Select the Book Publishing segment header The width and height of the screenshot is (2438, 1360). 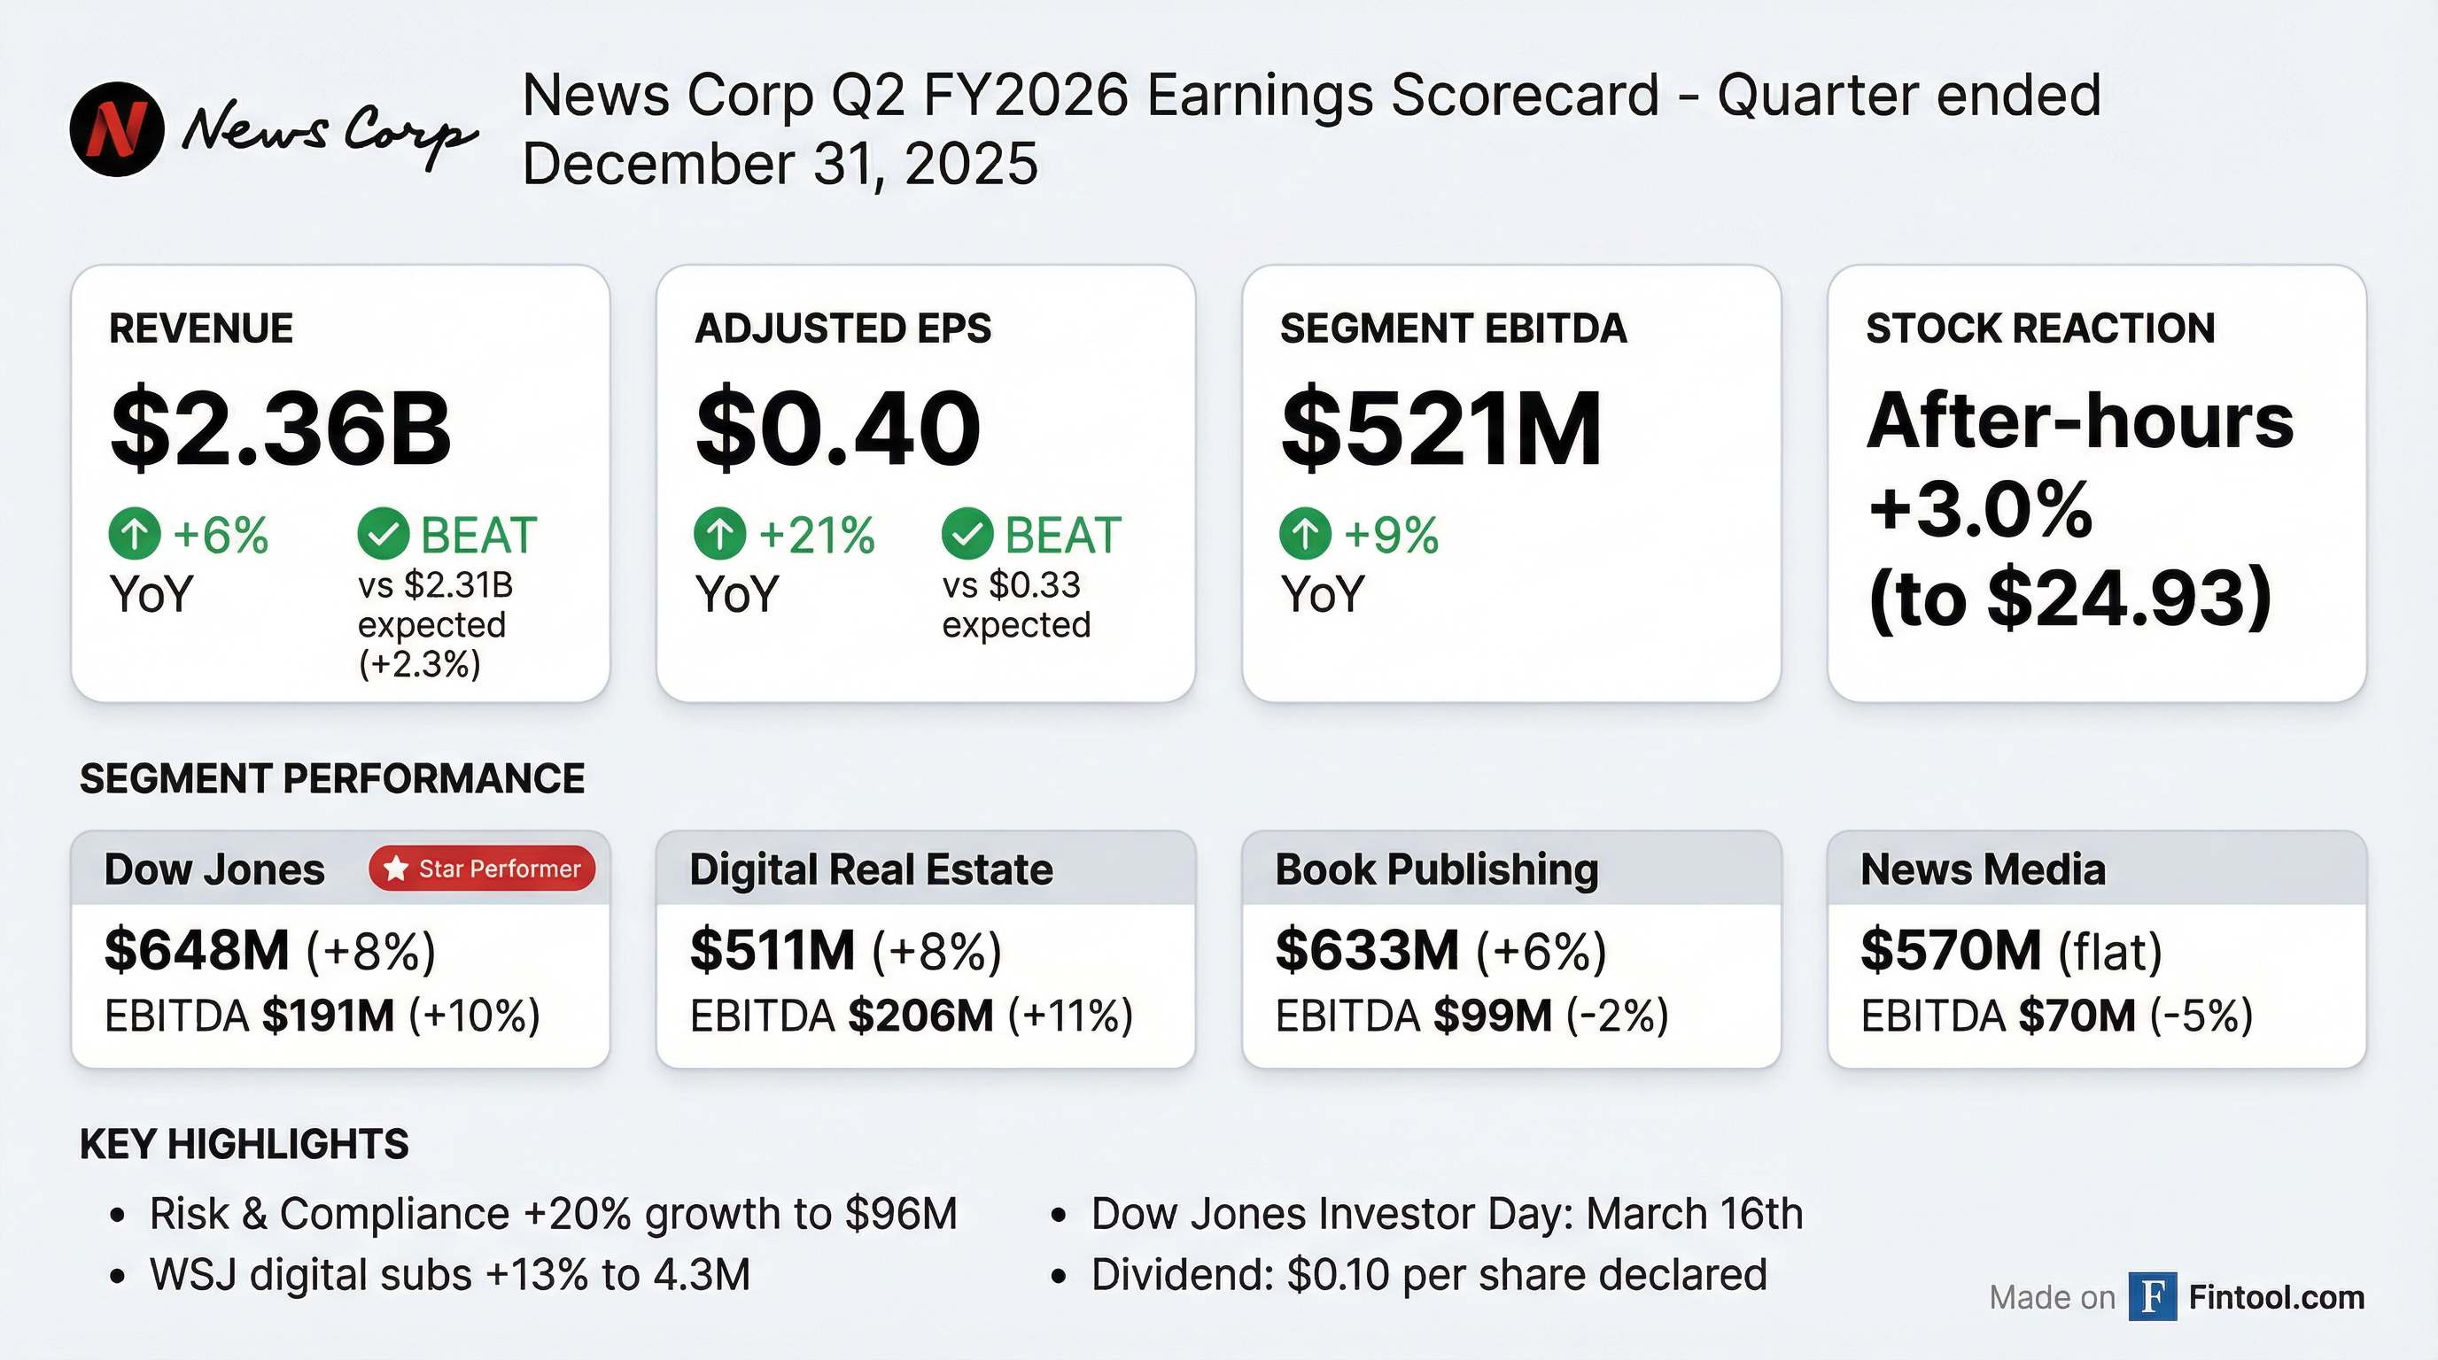1437,869
